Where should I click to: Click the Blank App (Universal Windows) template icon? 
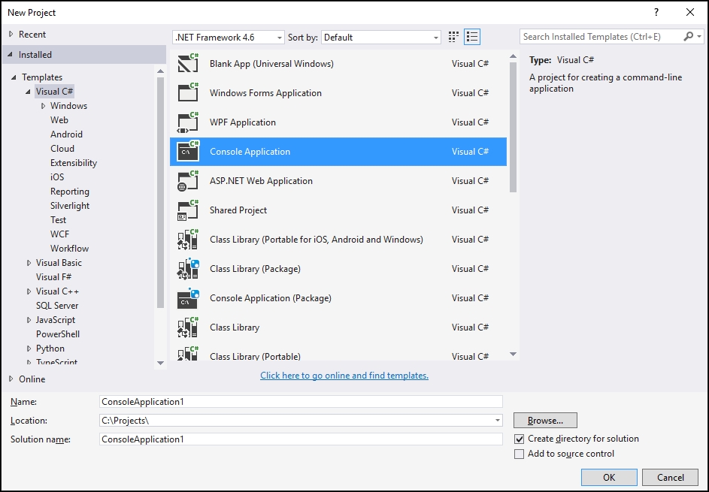(188, 64)
